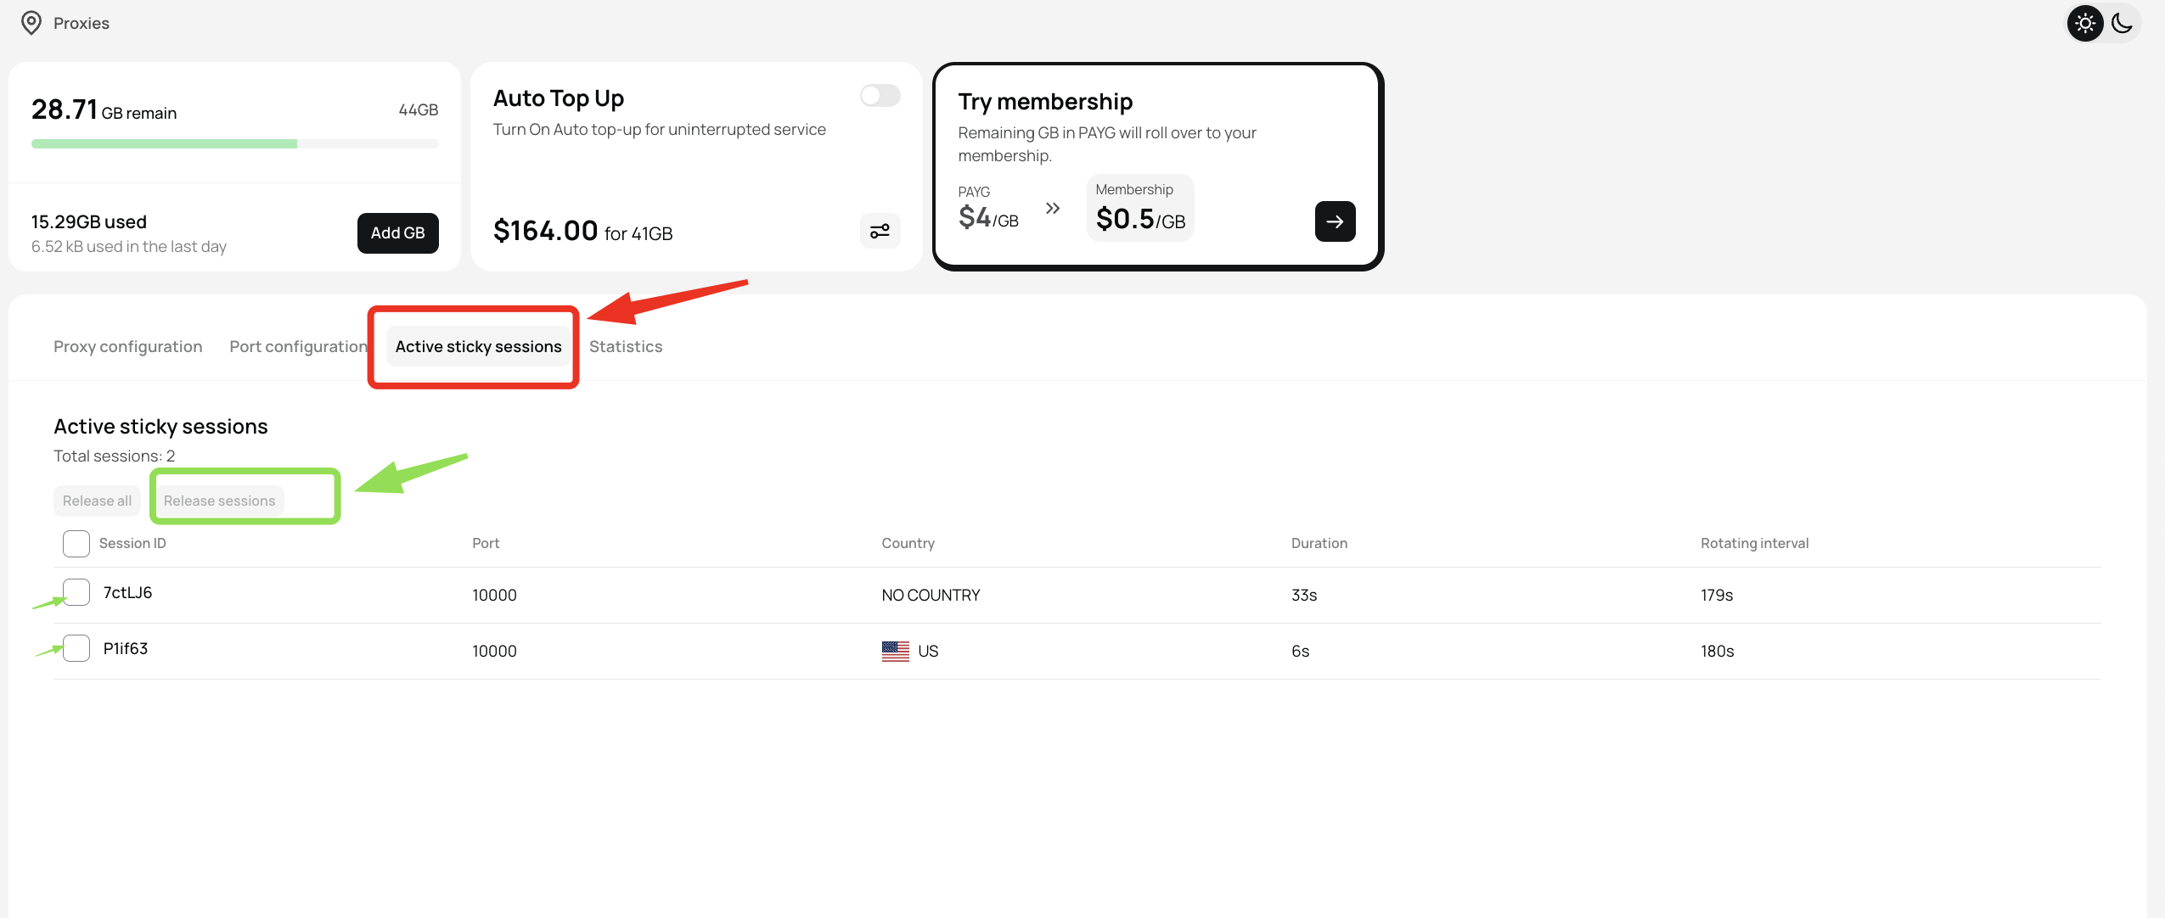The height and width of the screenshot is (918, 2165).
Task: Open the Proxy configuration tab
Action: click(128, 346)
